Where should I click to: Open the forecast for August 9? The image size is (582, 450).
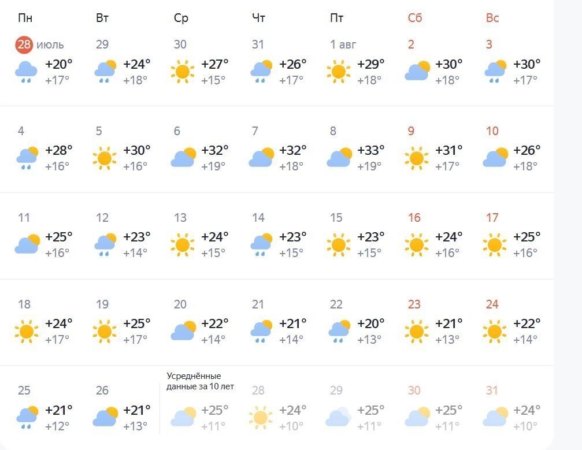click(x=411, y=131)
